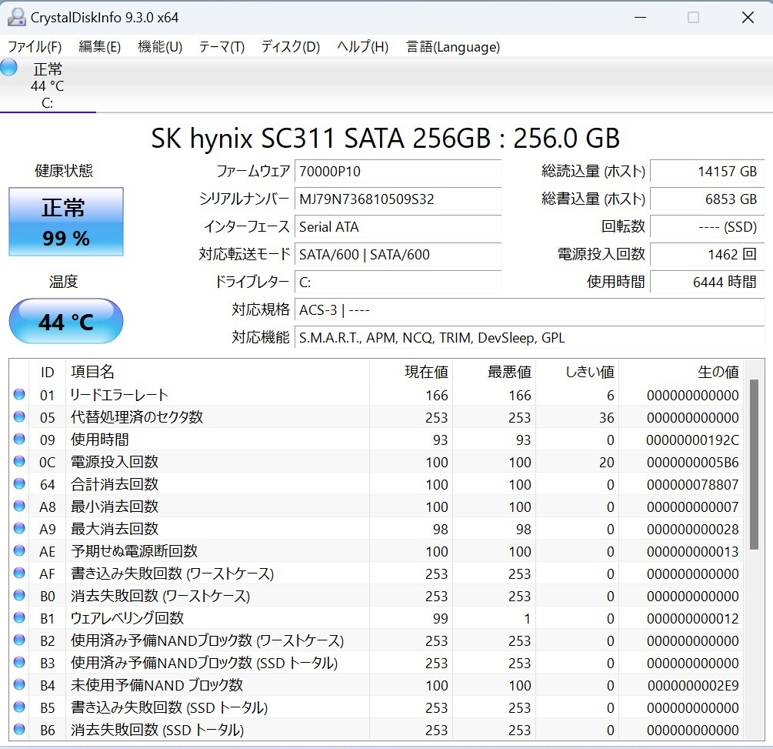Click the CrystalDiskInfo app icon in title bar
773x749 pixels.
click(x=16, y=17)
